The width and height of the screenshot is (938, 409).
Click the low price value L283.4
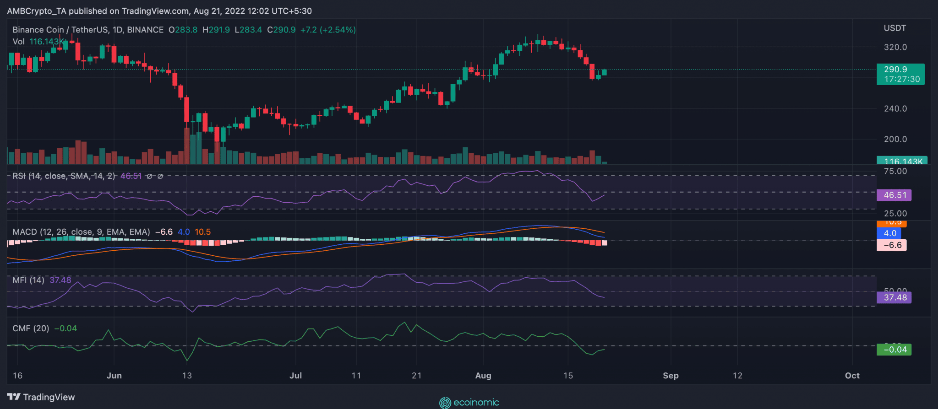click(248, 30)
